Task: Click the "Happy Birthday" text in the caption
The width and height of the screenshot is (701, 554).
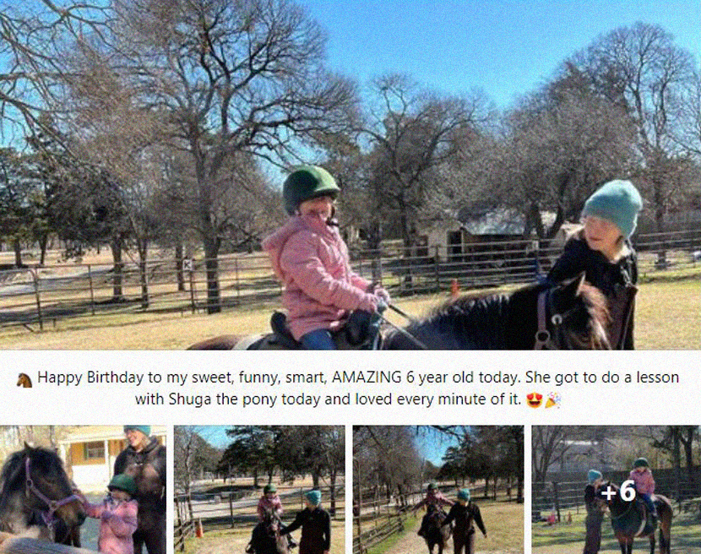Action: (90, 377)
